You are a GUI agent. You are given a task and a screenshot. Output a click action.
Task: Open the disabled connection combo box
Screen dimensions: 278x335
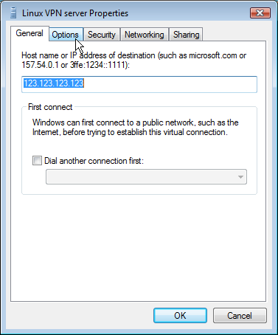point(146,177)
